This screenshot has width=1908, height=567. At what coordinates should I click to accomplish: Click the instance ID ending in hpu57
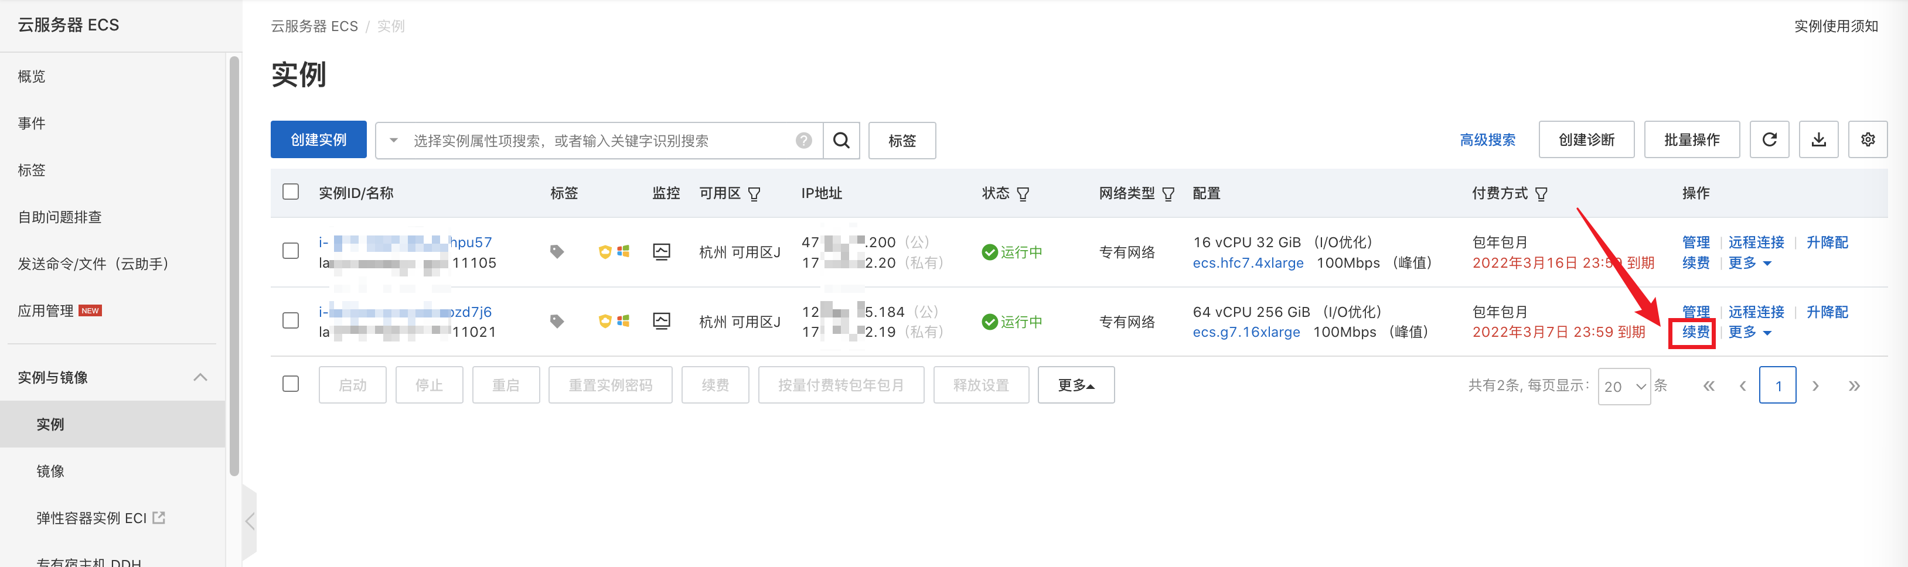[x=404, y=242]
